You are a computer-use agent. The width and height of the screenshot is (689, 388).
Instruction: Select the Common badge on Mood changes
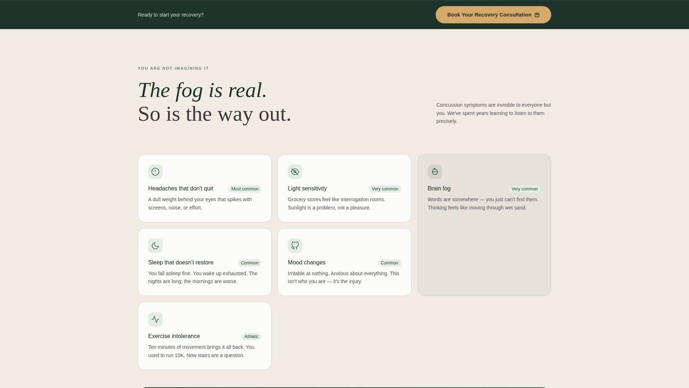pos(389,263)
